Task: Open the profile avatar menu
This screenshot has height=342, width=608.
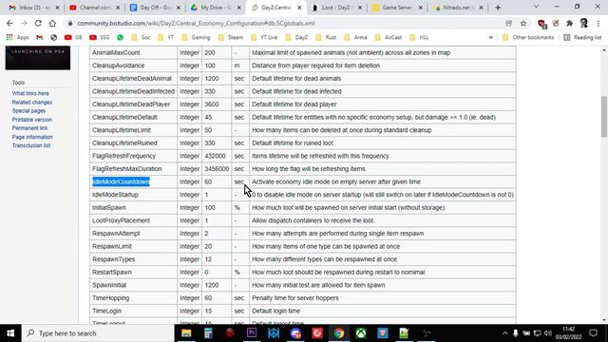Action: pos(584,23)
